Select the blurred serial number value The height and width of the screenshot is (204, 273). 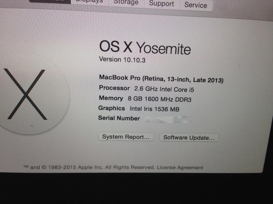pyautogui.click(x=169, y=120)
